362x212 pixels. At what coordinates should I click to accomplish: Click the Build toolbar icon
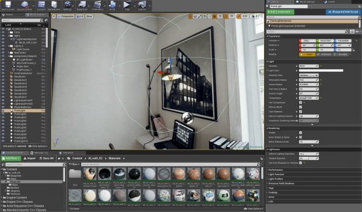[x=112, y=5]
